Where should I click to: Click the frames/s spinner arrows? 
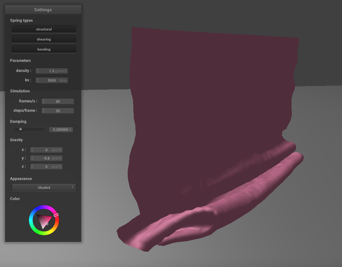[x=43, y=101]
